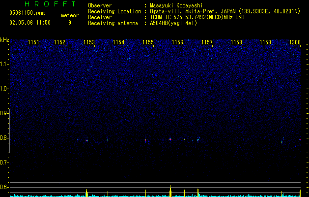The height and width of the screenshot is (197, 309).
Task: Click the meteor count value 9
Action: point(70,23)
